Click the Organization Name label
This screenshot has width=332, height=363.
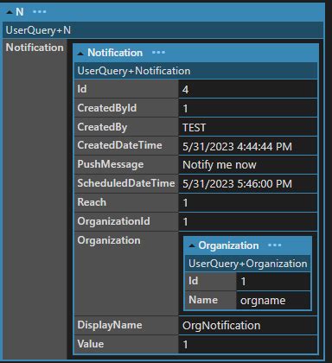[x=203, y=300]
